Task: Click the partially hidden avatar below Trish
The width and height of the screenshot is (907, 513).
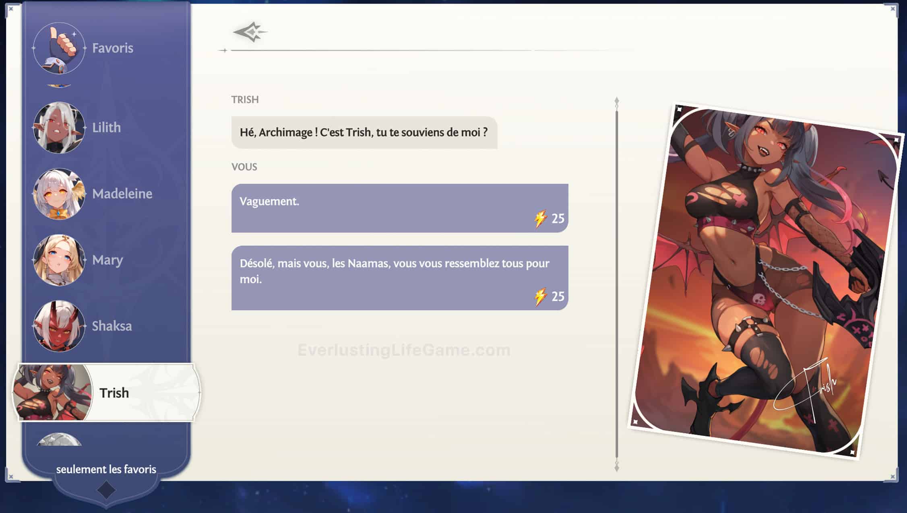Action: [x=59, y=440]
